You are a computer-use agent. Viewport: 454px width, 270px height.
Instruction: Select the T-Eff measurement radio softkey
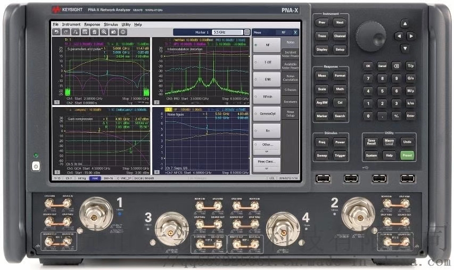click(x=267, y=62)
